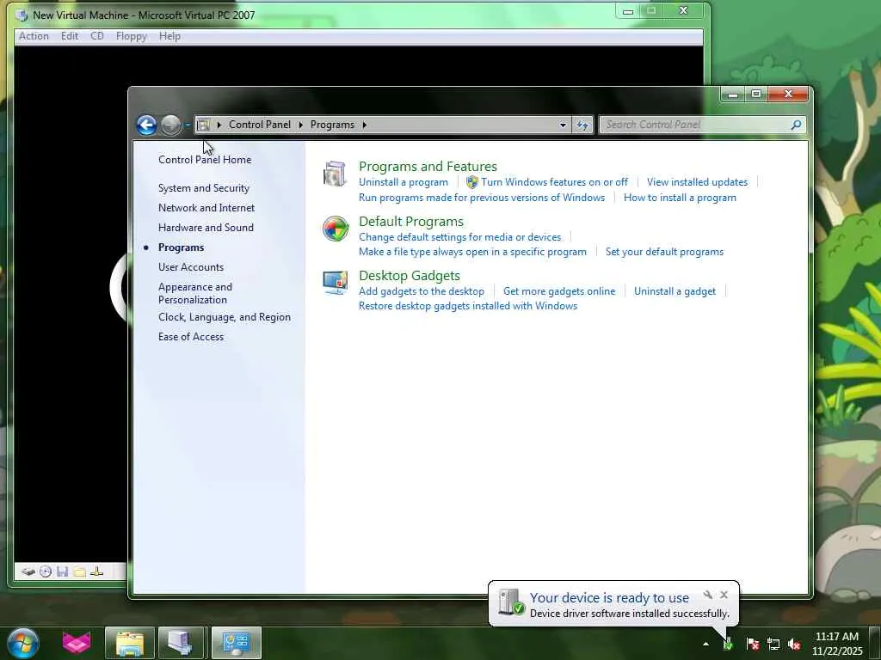Open the Default Programs heading
881x660 pixels.
click(x=410, y=221)
